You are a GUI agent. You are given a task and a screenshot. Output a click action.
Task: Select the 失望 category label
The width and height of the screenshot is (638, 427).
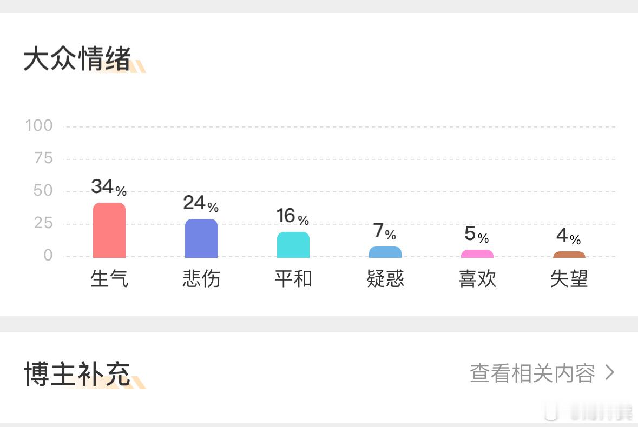tap(569, 279)
